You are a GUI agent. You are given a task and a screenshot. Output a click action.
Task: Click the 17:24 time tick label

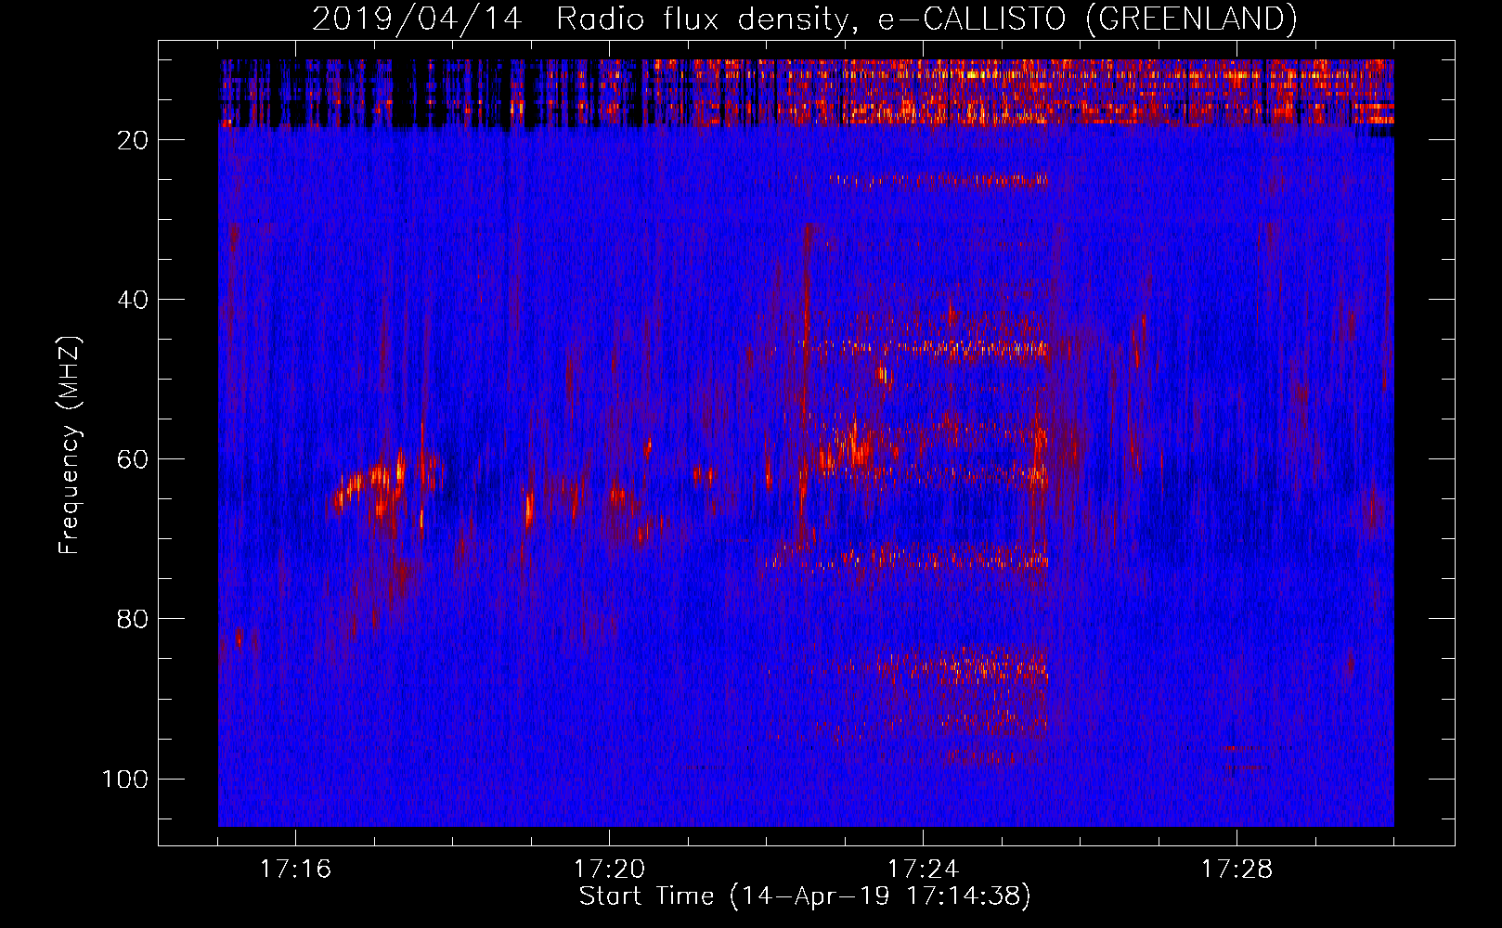coord(923,870)
